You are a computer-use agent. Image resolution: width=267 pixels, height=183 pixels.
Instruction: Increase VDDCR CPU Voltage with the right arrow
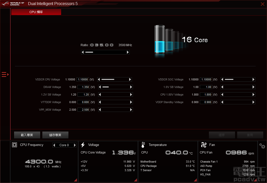coord(130,79)
